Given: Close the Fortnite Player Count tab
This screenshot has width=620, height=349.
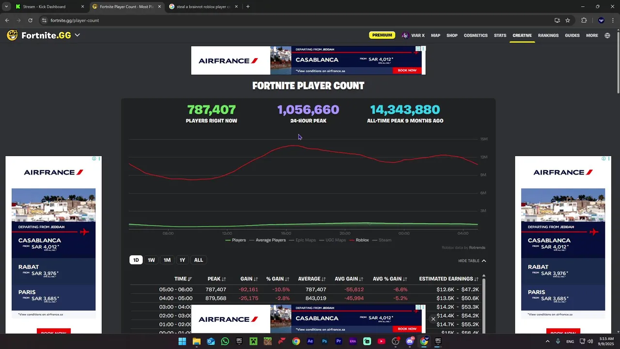Looking at the screenshot, I should [x=159, y=7].
